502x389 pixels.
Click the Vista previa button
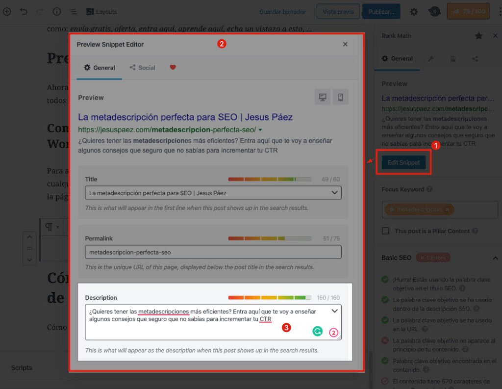338,12
